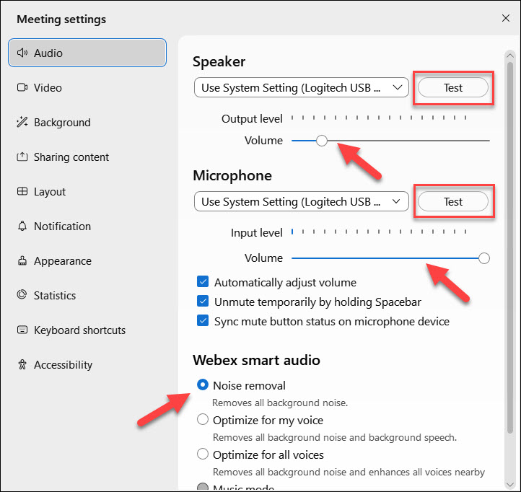Screen dimensions: 521x492
Task: Click the Notification bell icon
Action: 22,227
